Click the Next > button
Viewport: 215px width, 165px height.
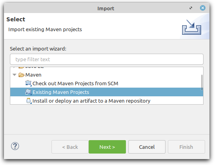pyautogui.click(x=107, y=147)
